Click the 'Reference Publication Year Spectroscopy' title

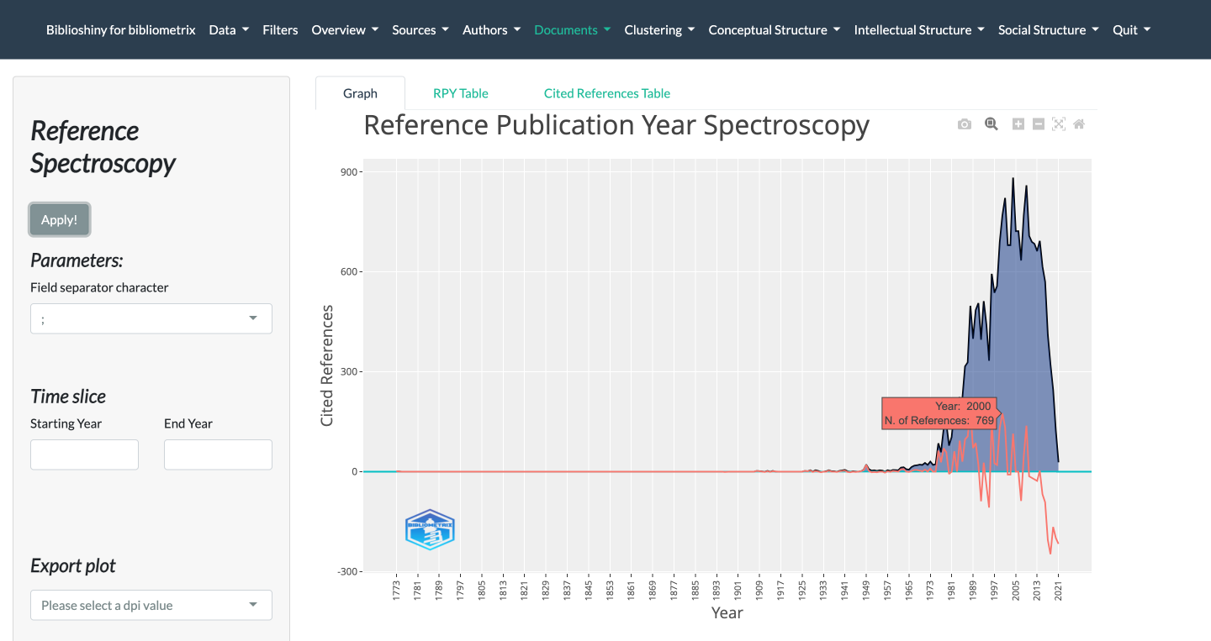[x=616, y=125]
